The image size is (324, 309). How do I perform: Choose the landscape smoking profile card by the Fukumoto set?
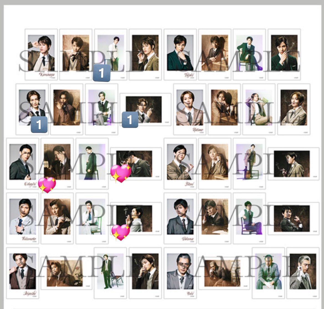pos(136,219)
